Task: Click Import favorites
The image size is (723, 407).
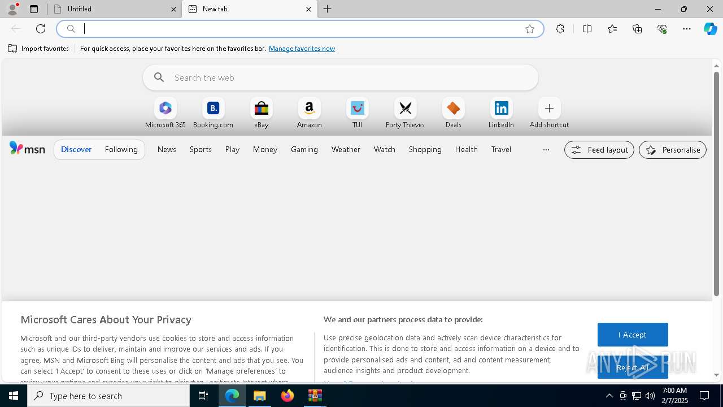Action: pos(38,49)
